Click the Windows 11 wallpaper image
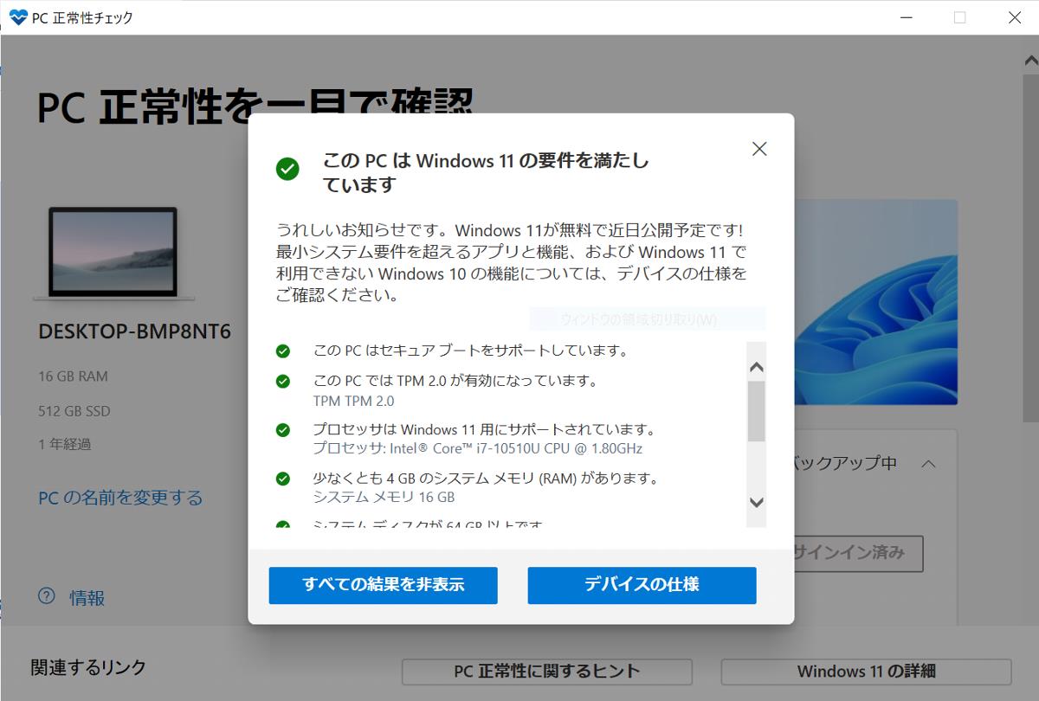Image resolution: width=1039 pixels, height=701 pixels. [x=875, y=302]
